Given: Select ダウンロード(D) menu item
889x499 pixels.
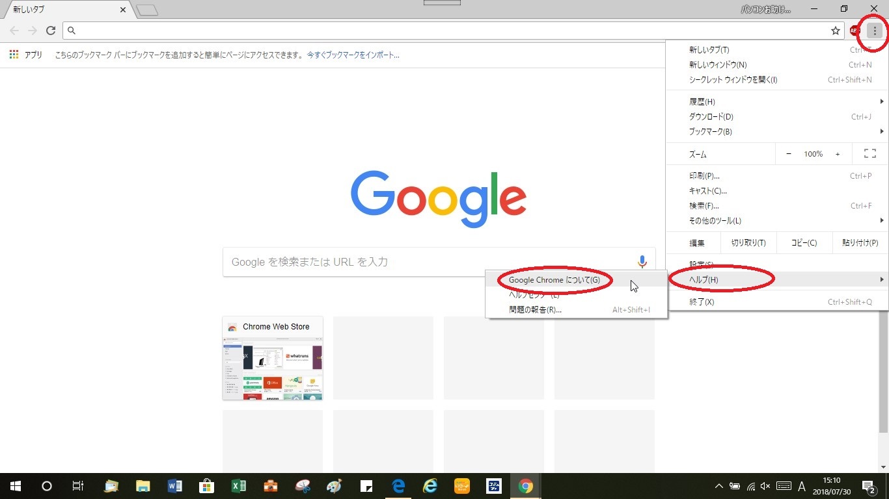Looking at the screenshot, I should coord(777,117).
